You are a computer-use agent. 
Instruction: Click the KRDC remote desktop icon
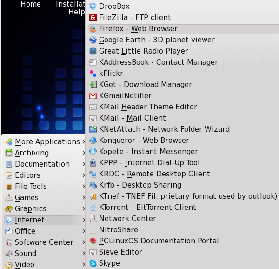tap(93, 174)
